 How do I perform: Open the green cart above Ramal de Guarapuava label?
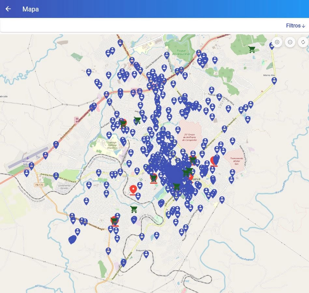pos(133,209)
